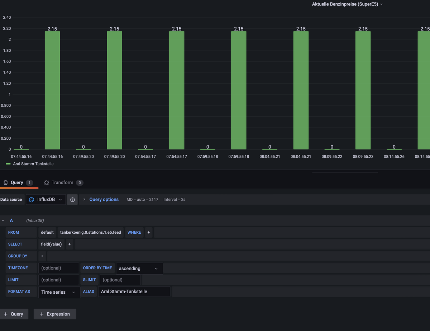Open the panel title dropdown chevron
The height and width of the screenshot is (331, 430).
tap(381, 4)
